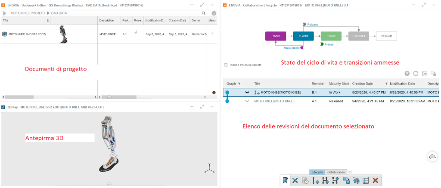Click the Freeze transition link
The height and width of the screenshot is (188, 441).
(x=329, y=44)
